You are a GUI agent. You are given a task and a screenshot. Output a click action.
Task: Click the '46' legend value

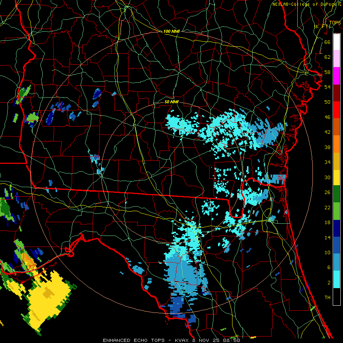coord(327,117)
